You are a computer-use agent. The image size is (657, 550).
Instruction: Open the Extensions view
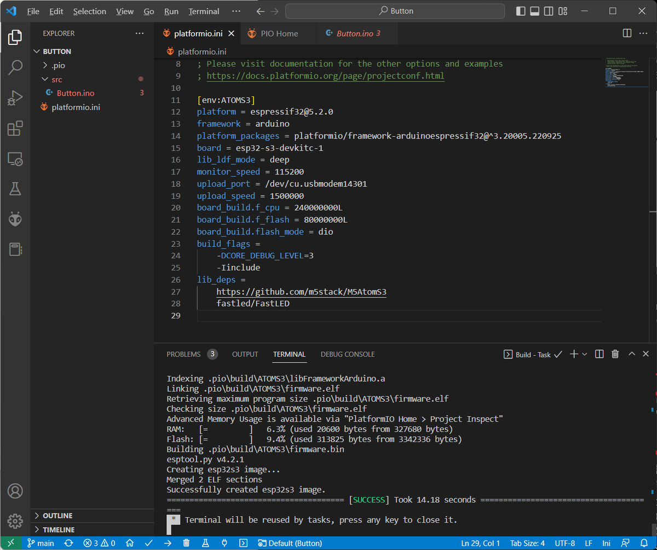pyautogui.click(x=15, y=129)
